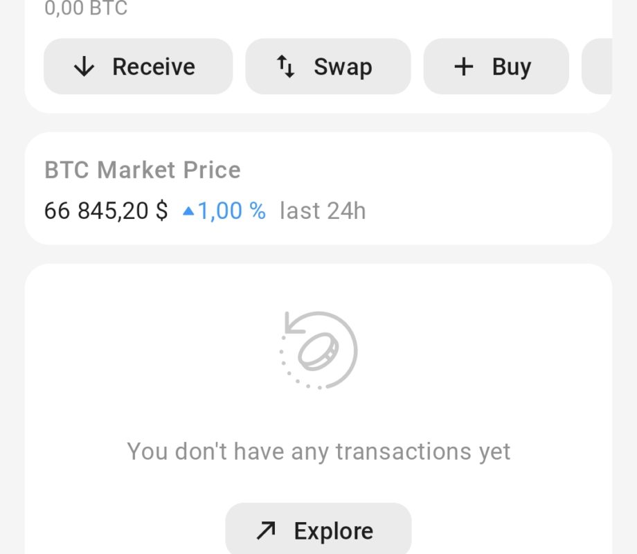Select the Swap button label

tap(343, 66)
